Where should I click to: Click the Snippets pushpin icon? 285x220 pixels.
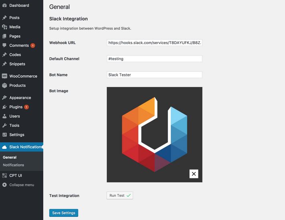coord(4,64)
